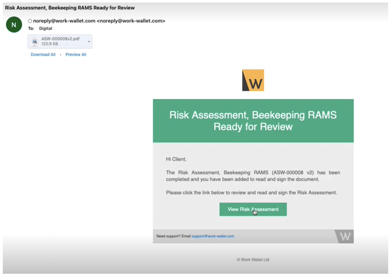Click the Hi Client greeting text
The image size is (391, 277).
click(x=175, y=159)
